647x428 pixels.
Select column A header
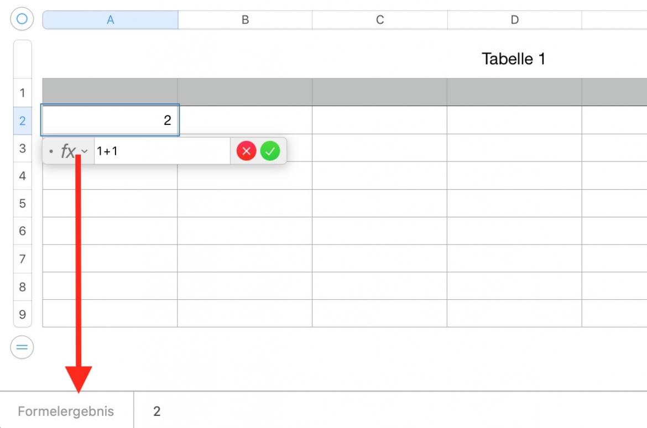click(110, 20)
